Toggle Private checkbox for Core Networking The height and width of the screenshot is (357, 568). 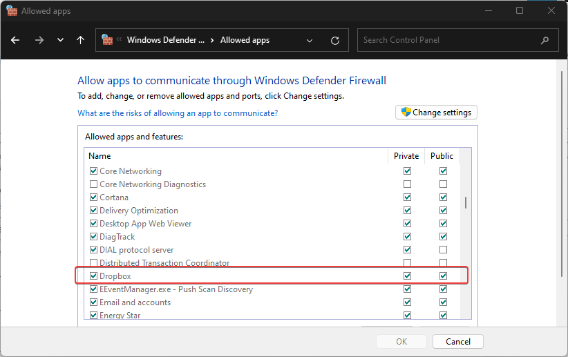(x=407, y=171)
